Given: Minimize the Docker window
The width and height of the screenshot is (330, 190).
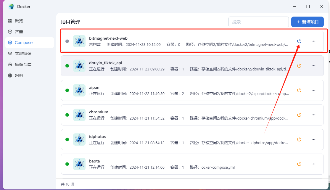Looking at the screenshot, I should tap(294, 7).
